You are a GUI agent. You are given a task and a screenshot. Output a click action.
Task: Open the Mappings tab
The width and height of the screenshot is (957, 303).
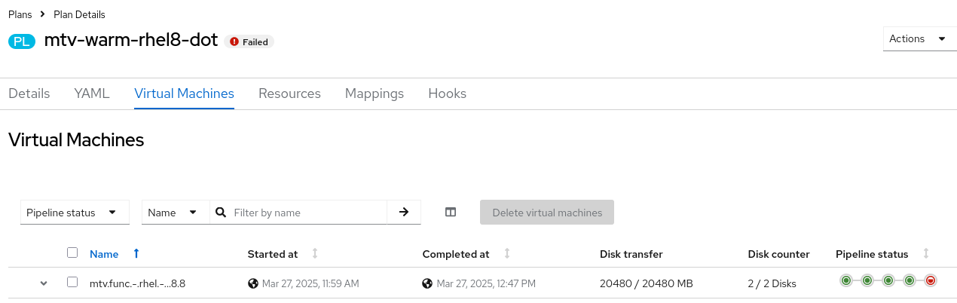coord(375,93)
